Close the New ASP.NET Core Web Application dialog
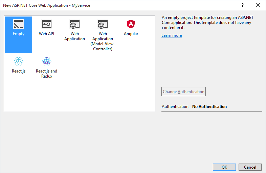This screenshot has width=266, height=173. (258, 5)
